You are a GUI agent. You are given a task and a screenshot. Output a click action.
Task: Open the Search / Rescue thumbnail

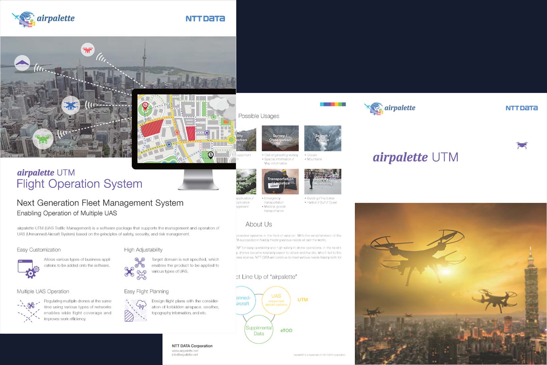[323, 138]
